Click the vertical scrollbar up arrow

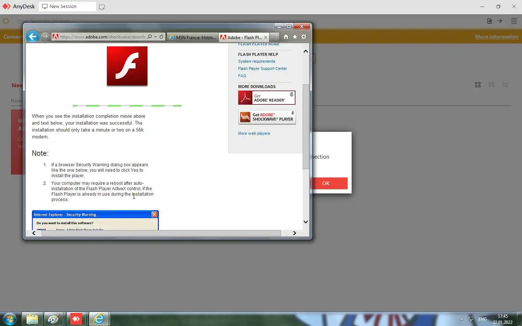coord(306,51)
